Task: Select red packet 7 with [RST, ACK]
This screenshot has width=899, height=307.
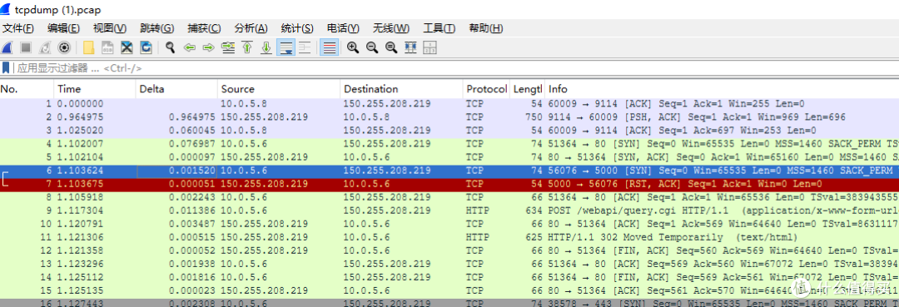Action: tap(449, 184)
